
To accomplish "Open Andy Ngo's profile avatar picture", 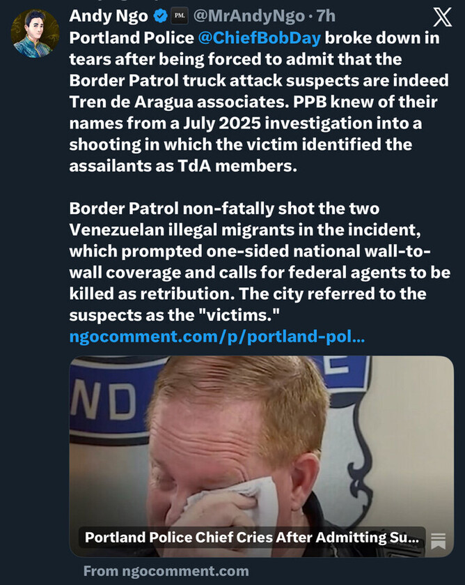I will click(x=35, y=33).
